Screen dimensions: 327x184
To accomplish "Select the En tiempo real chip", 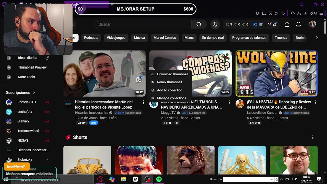I will tap(213, 38).
